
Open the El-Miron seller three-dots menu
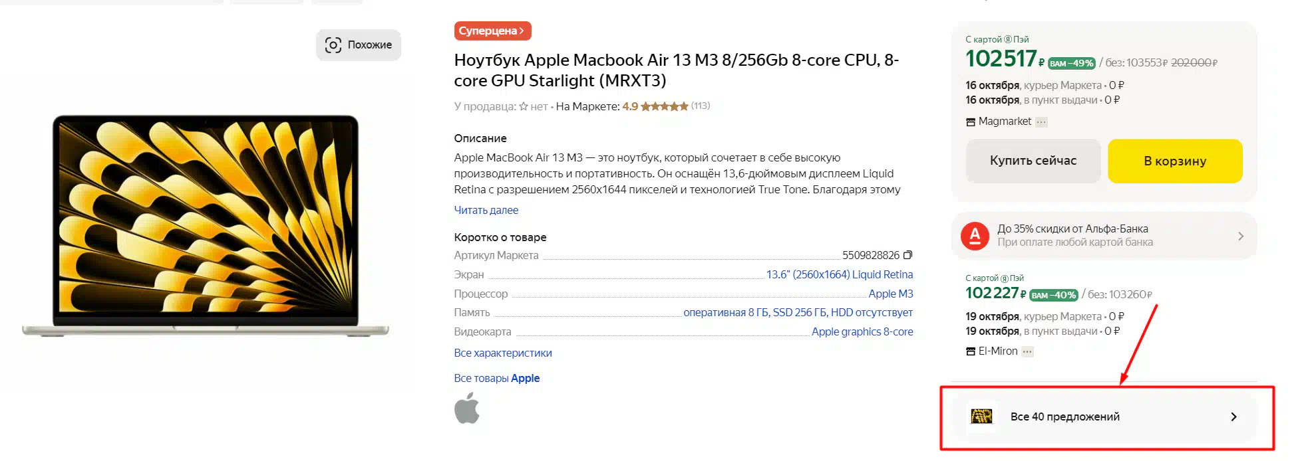pos(1028,351)
